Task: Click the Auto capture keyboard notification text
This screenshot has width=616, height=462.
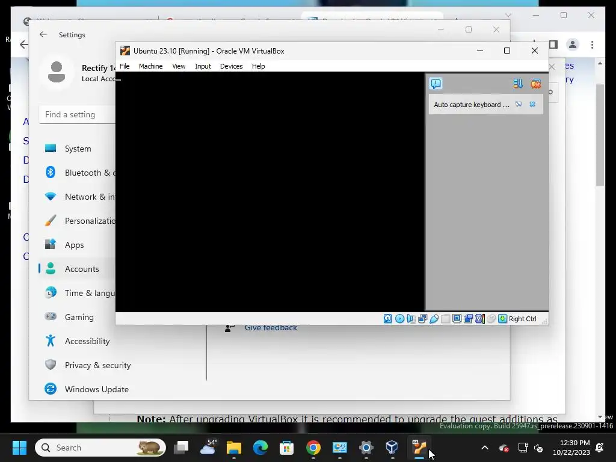Action: pos(472,105)
